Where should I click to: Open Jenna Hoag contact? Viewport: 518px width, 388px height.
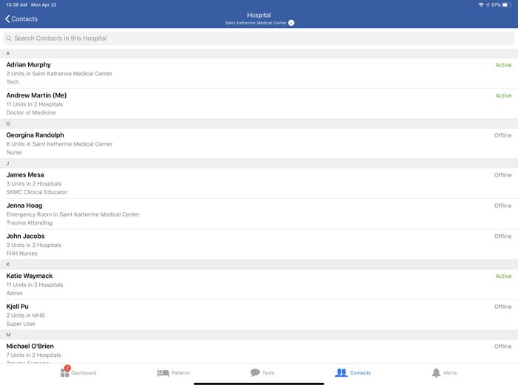(x=259, y=214)
